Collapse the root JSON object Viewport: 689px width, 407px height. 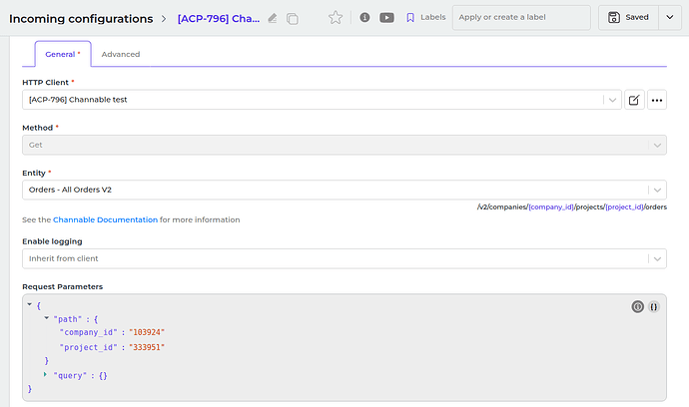[x=30, y=304]
